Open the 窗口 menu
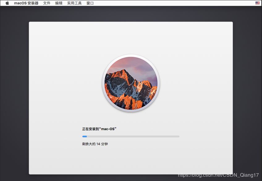The height and width of the screenshot is (181, 262). [90, 3]
